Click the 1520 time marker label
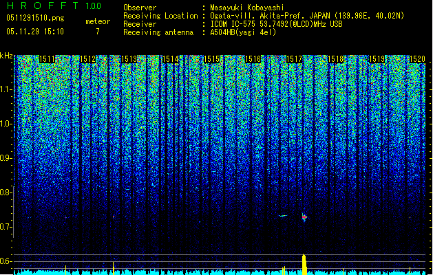Viewport: 433px width, 275px height. point(417,59)
